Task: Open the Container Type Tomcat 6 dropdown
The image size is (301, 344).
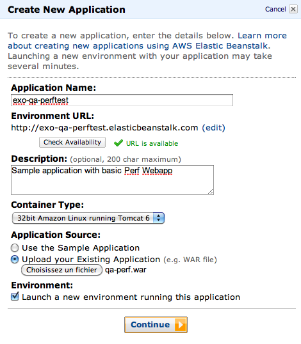Action: [x=88, y=218]
